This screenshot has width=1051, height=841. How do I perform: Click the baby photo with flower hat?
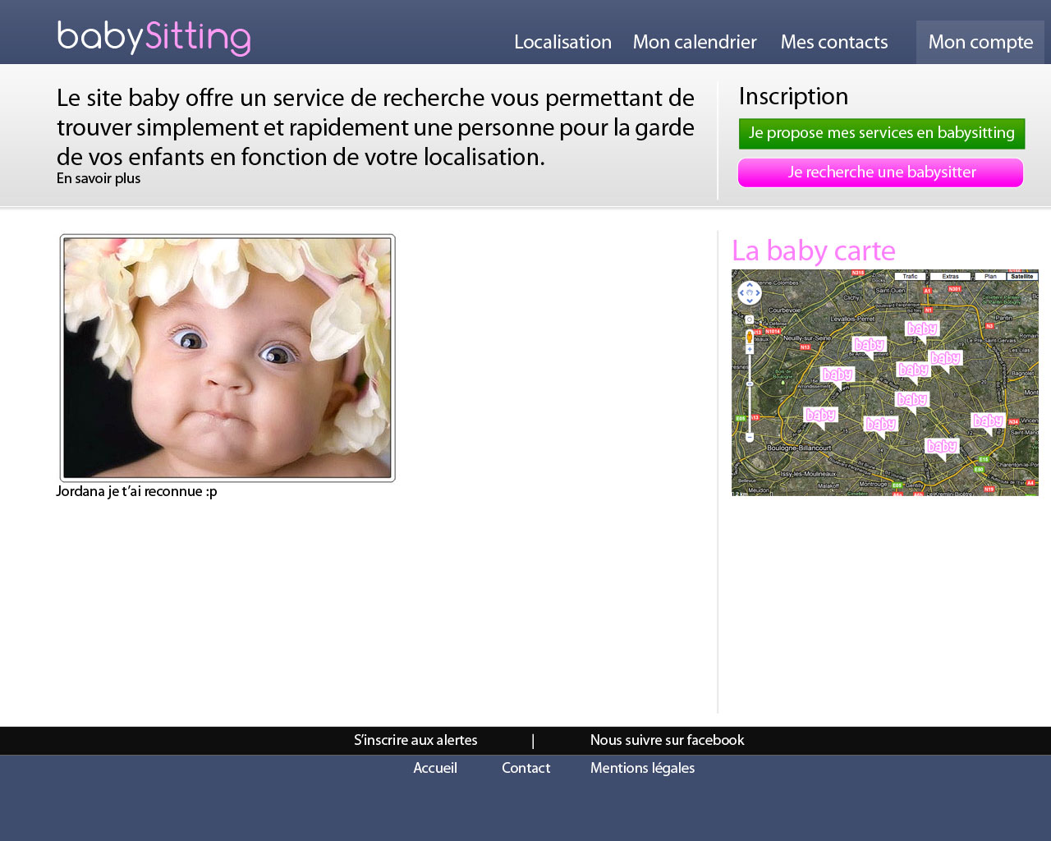(227, 358)
